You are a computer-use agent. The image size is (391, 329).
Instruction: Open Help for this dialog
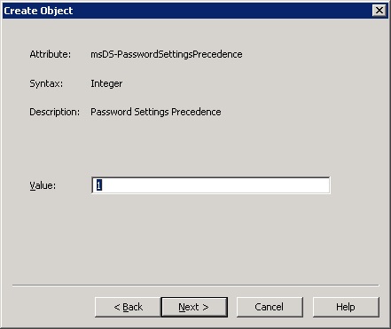(346, 307)
